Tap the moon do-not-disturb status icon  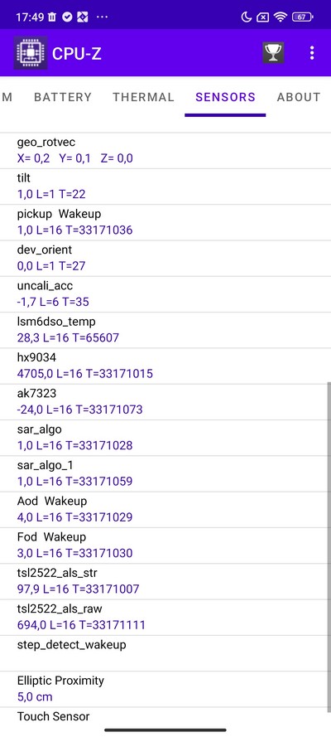click(x=247, y=17)
